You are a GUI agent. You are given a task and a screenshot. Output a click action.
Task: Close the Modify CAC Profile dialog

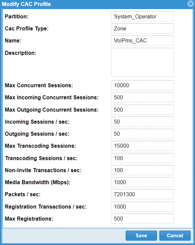(x=191, y=4)
